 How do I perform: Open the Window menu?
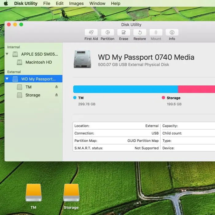tap(97, 3)
